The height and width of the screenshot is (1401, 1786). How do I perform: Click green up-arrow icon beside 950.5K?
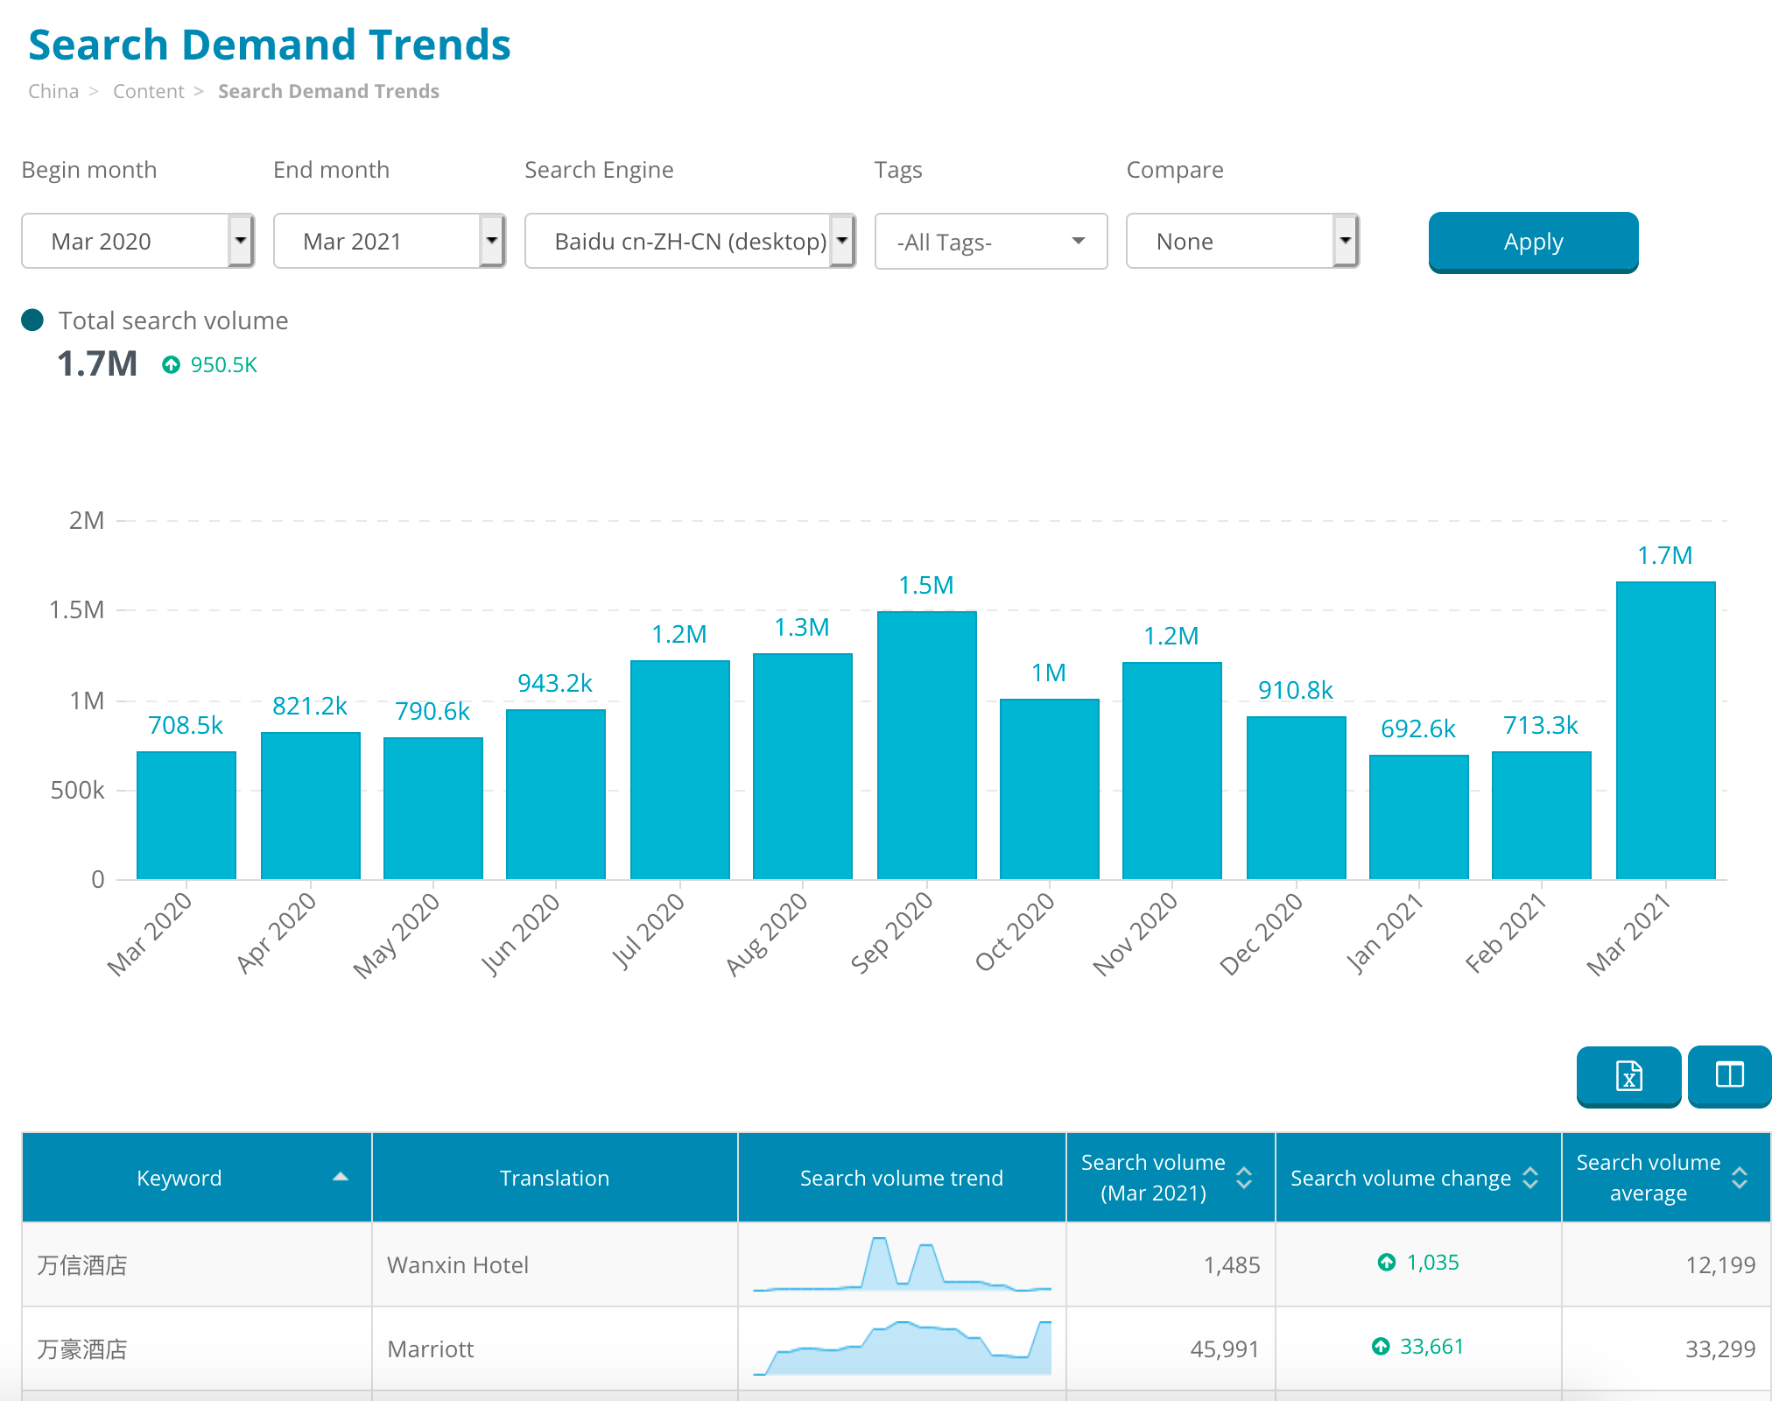click(x=172, y=365)
